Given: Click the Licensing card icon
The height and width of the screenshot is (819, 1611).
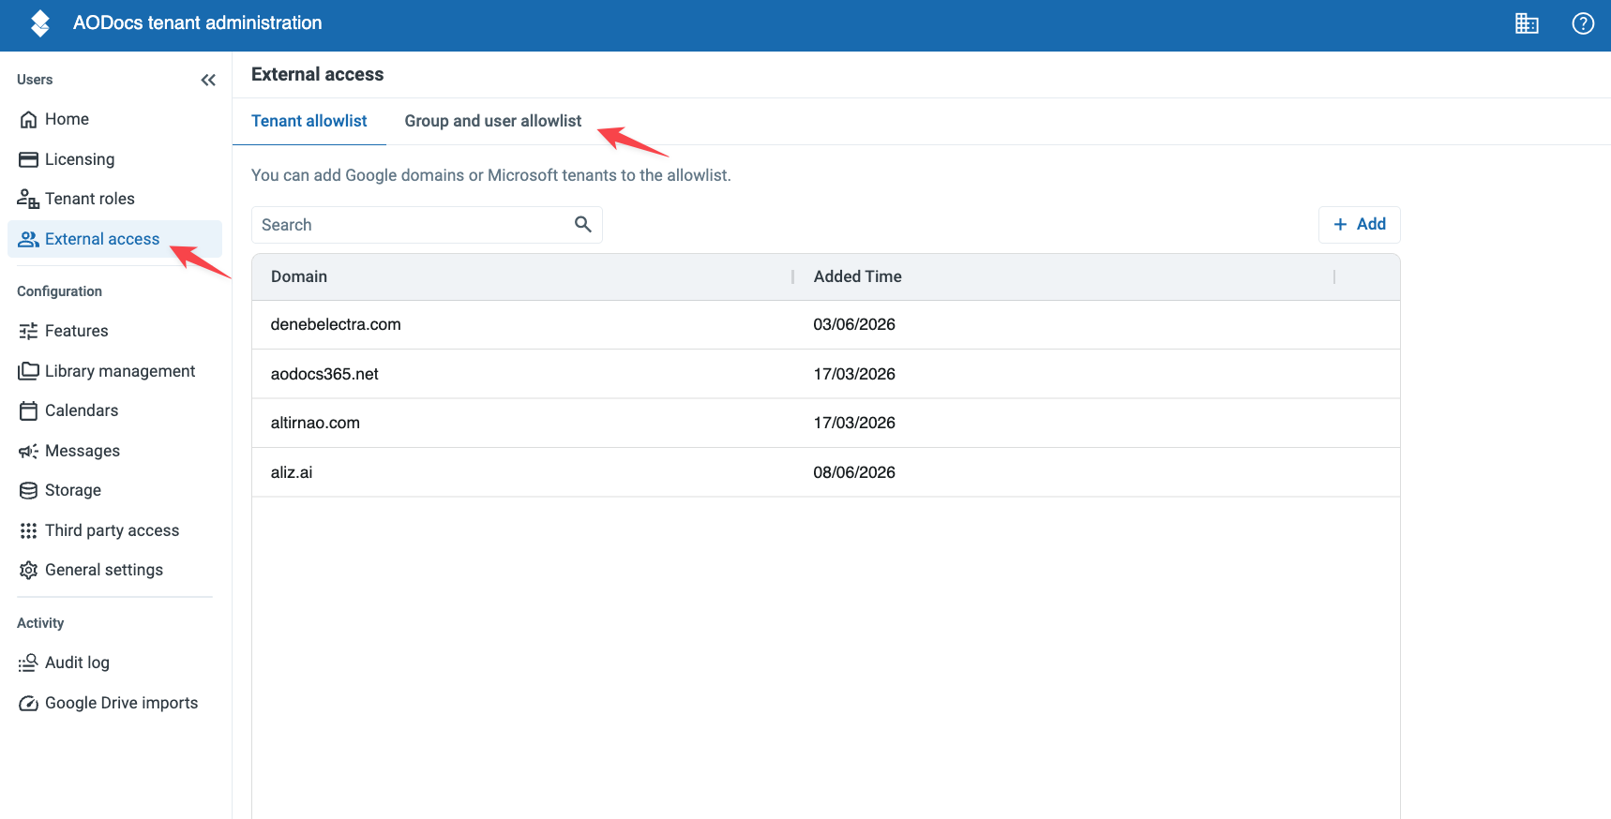Looking at the screenshot, I should click(x=29, y=159).
